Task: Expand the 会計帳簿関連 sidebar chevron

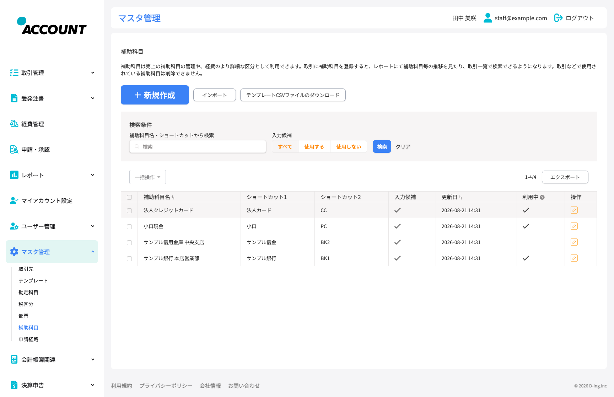Action: pyautogui.click(x=93, y=360)
